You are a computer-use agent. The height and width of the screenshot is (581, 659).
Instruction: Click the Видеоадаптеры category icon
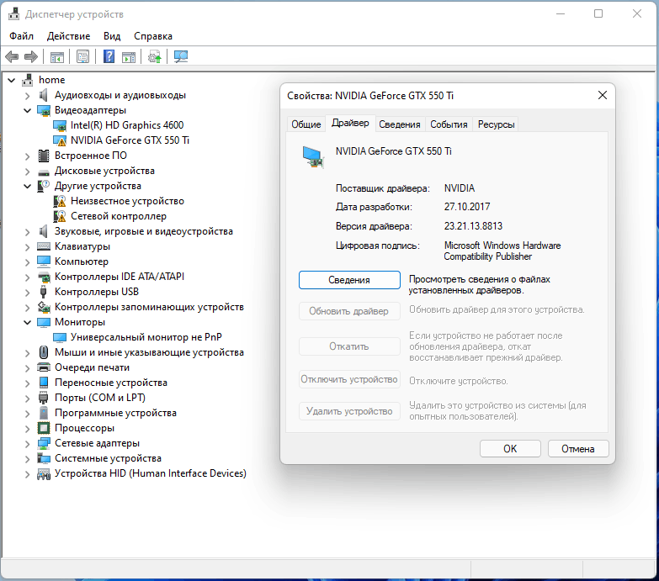coord(44,110)
